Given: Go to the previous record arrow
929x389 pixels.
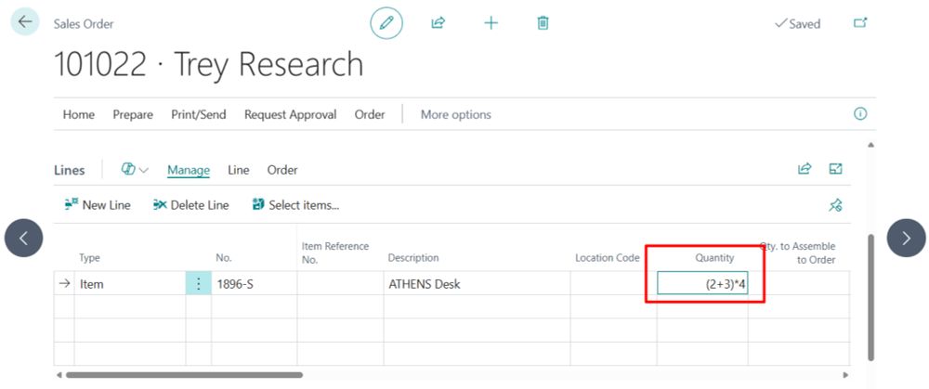Looking at the screenshot, I should click(24, 238).
